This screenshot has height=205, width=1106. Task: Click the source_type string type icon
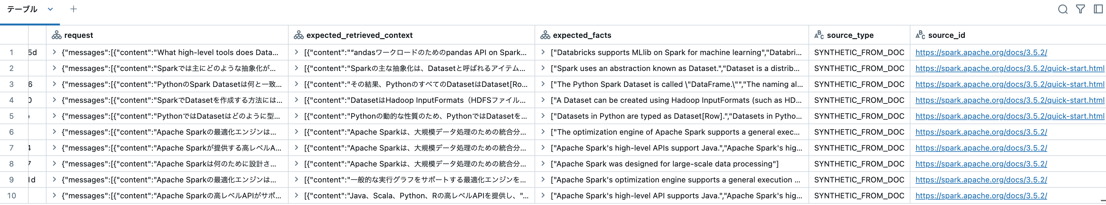click(x=819, y=35)
